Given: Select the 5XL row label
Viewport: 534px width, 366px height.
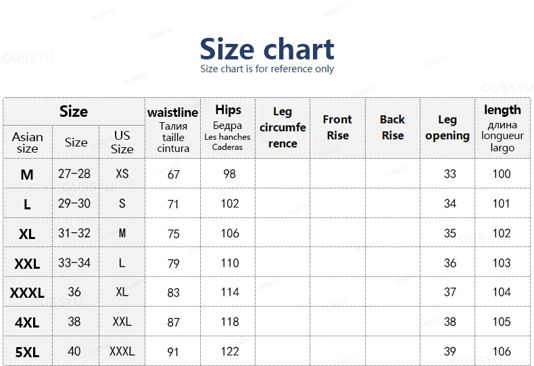Looking at the screenshot, I should point(27,352).
